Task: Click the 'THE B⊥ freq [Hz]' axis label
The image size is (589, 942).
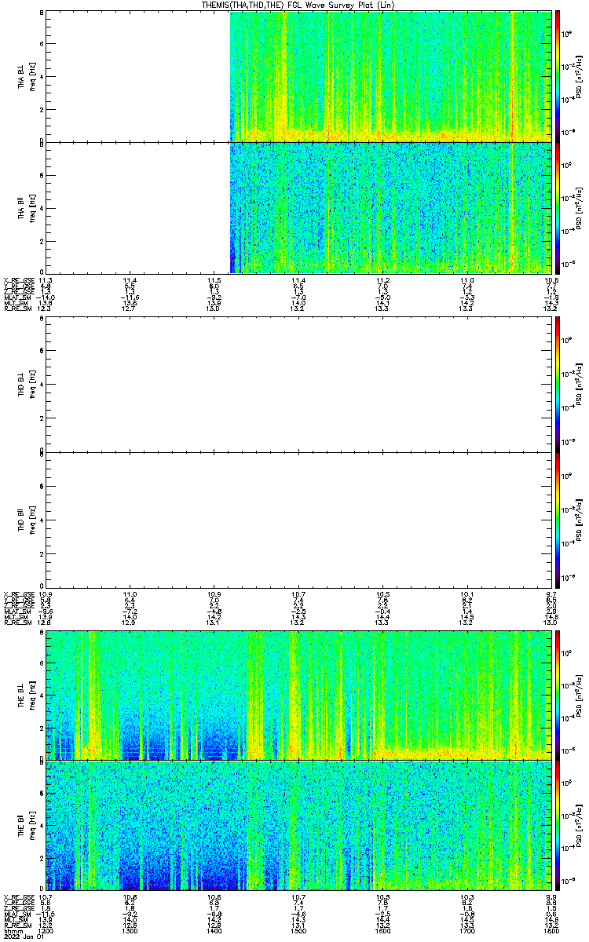Action: pyautogui.click(x=26, y=695)
